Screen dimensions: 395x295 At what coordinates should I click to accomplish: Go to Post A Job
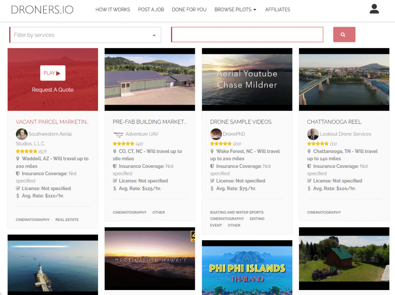[151, 10]
